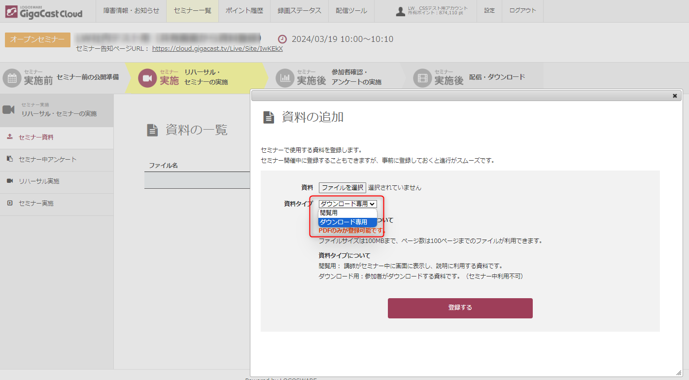Click the dialog resize grip corner

[679, 373]
